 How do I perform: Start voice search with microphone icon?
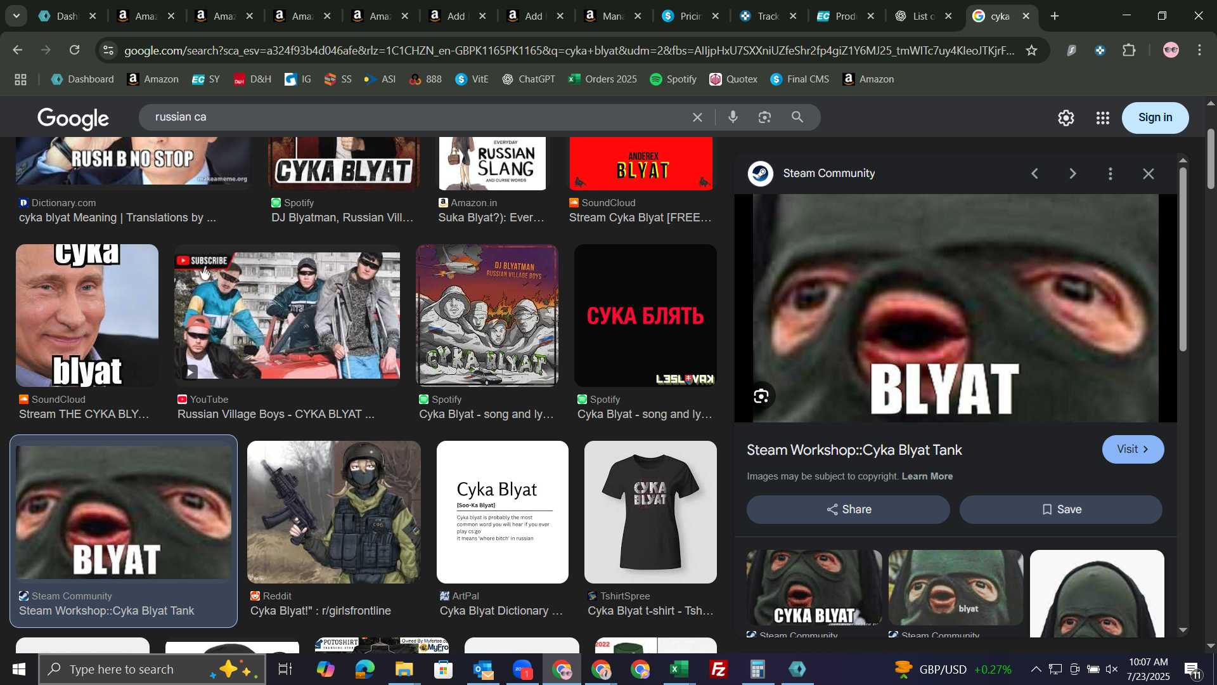click(733, 117)
